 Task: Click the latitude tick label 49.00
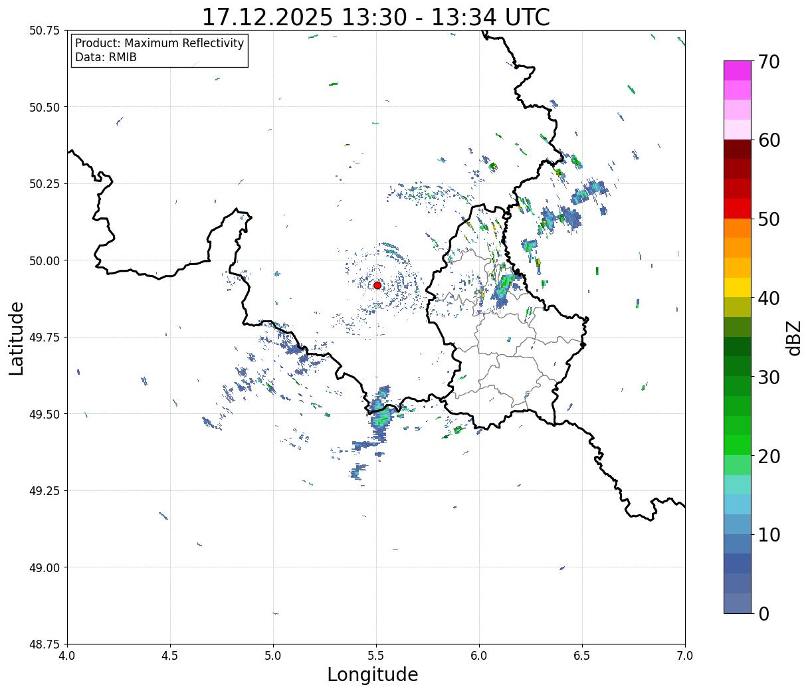(x=44, y=567)
